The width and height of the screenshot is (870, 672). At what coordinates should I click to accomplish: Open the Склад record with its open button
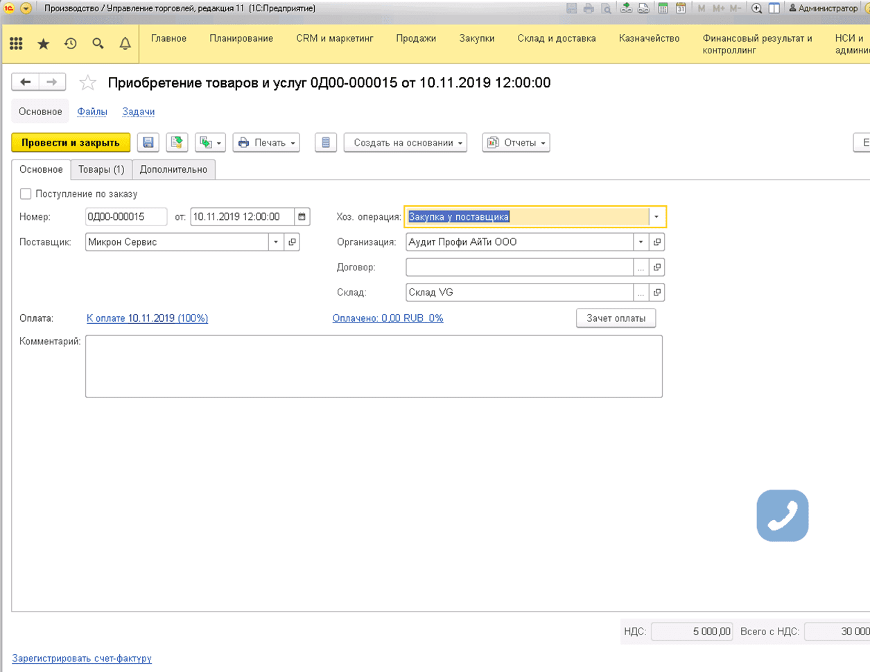coord(657,292)
